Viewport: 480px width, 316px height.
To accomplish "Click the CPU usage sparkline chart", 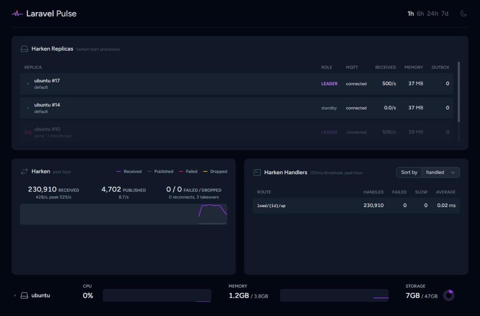I will [x=157, y=296].
